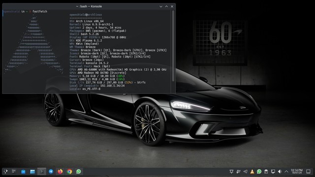Click the Konsole vertical scrollbar

pos(173,46)
